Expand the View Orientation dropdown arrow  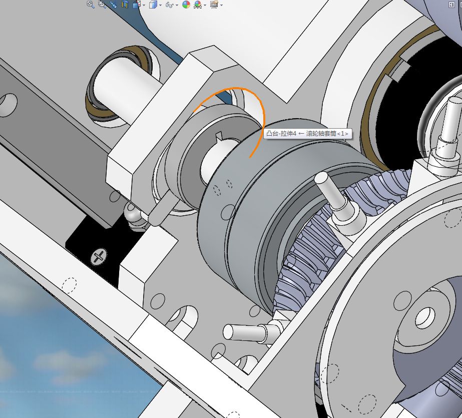click(x=144, y=5)
